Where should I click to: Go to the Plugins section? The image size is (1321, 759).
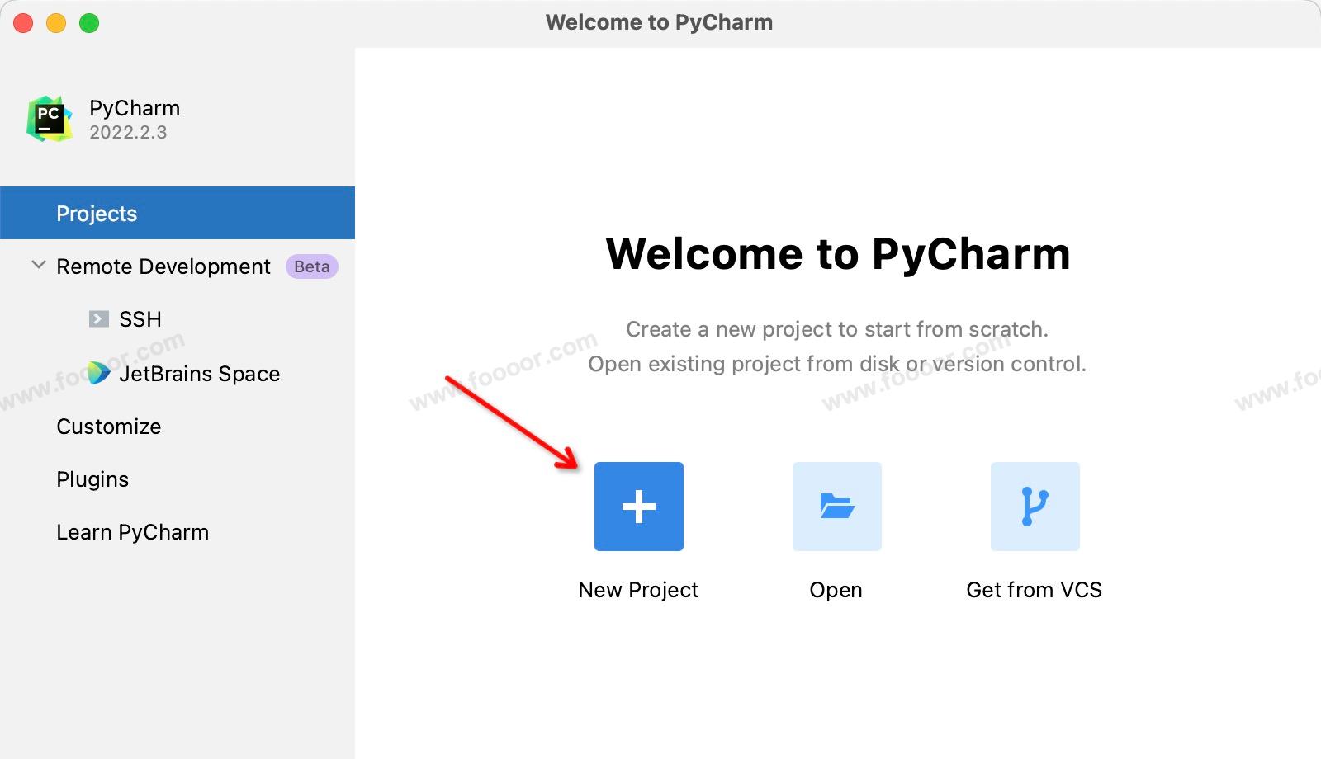pos(92,479)
